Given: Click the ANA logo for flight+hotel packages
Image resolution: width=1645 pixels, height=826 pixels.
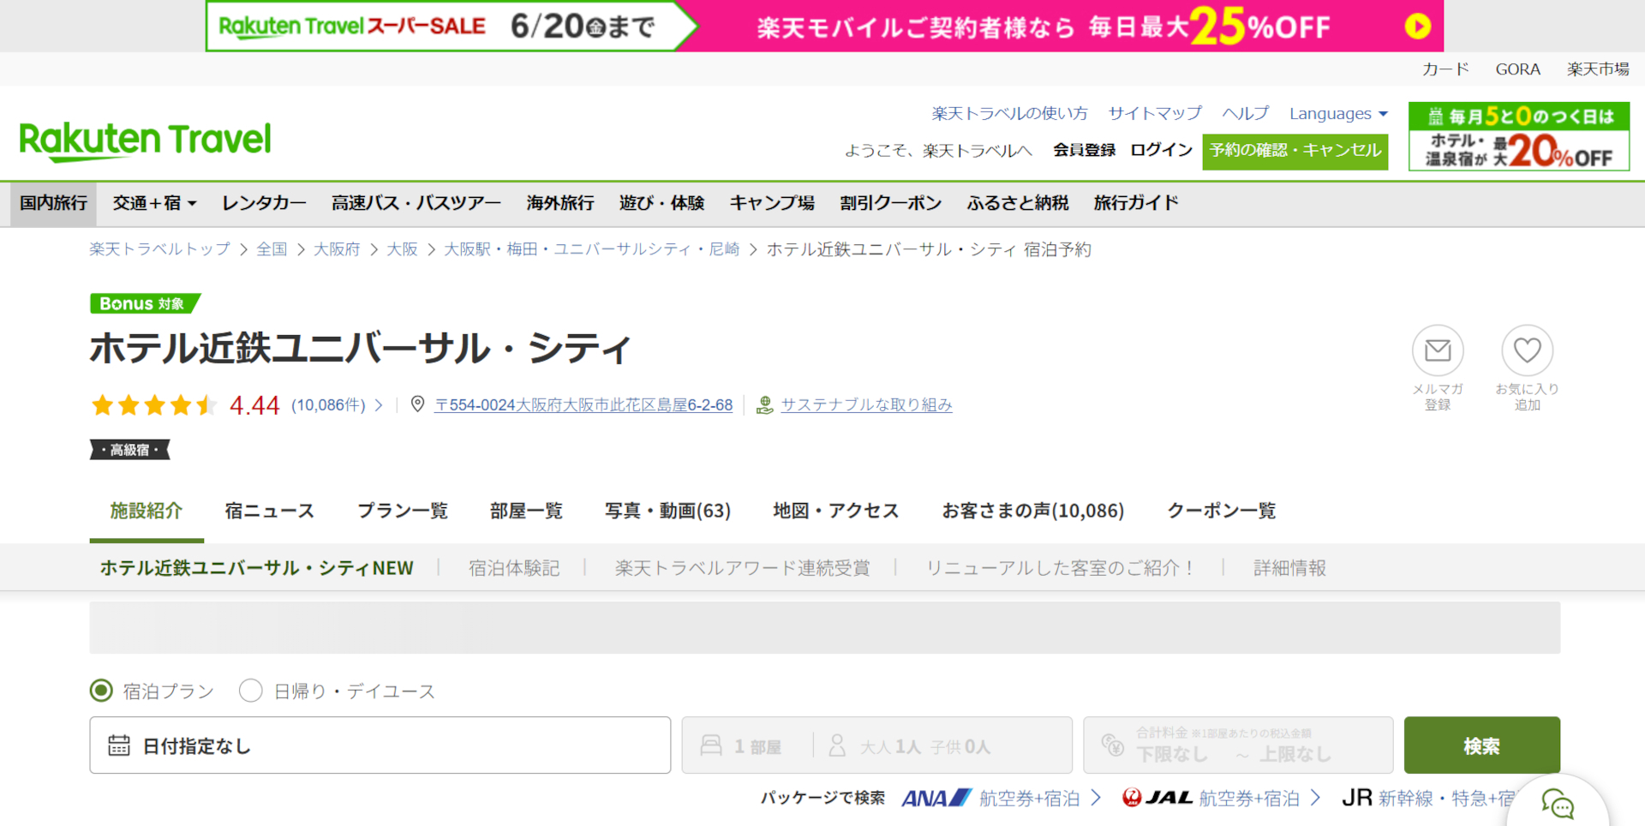Looking at the screenshot, I should pos(934,797).
